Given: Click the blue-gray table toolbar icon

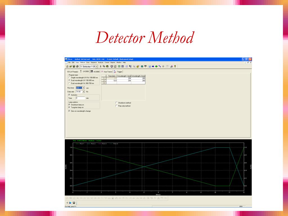Looking at the screenshot, I should point(123,66).
